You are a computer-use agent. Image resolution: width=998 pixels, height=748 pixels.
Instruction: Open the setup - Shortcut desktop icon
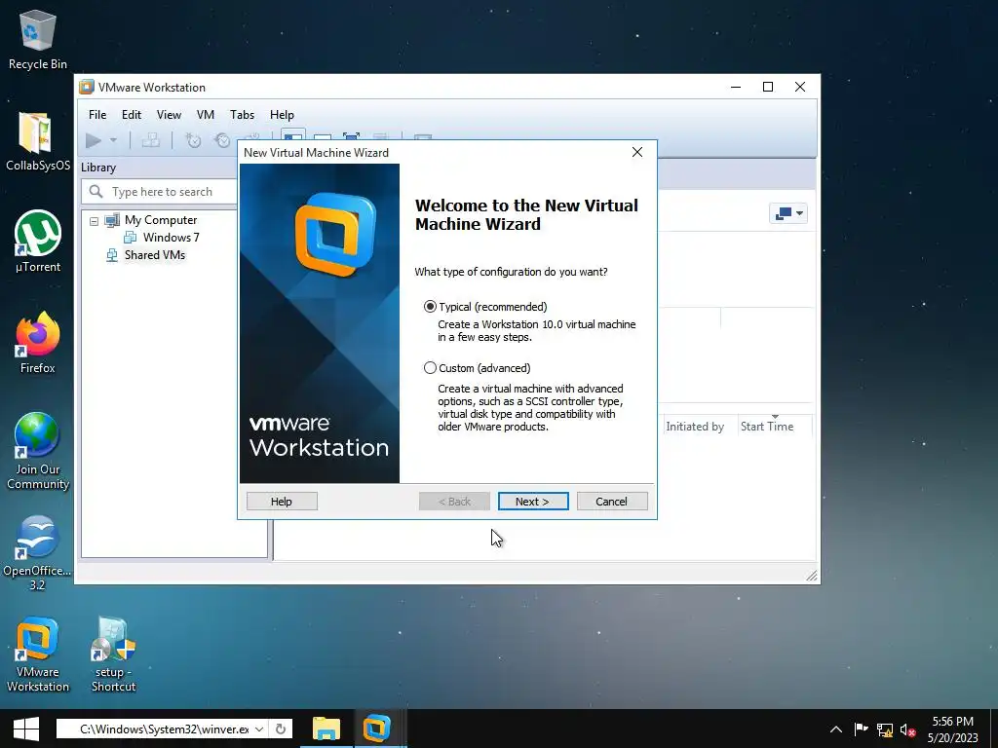coord(113,655)
